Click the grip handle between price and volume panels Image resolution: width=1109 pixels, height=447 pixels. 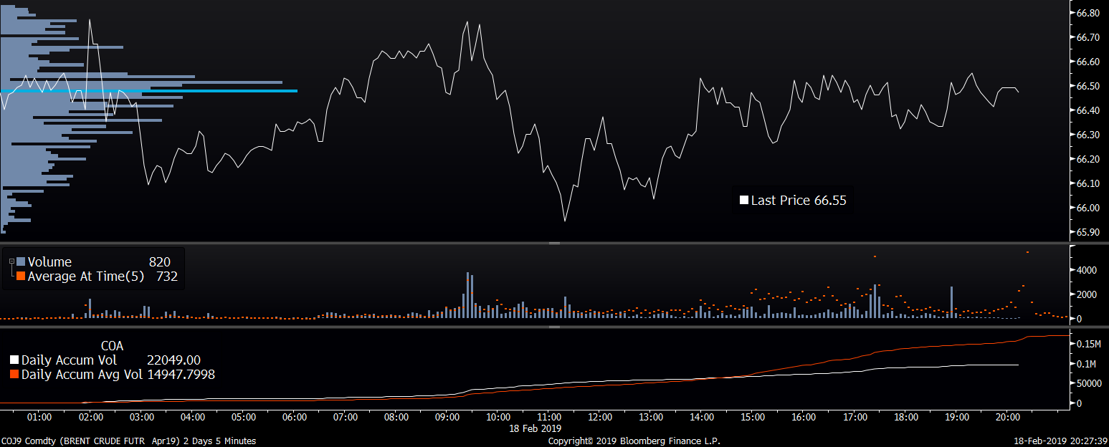(x=554, y=244)
